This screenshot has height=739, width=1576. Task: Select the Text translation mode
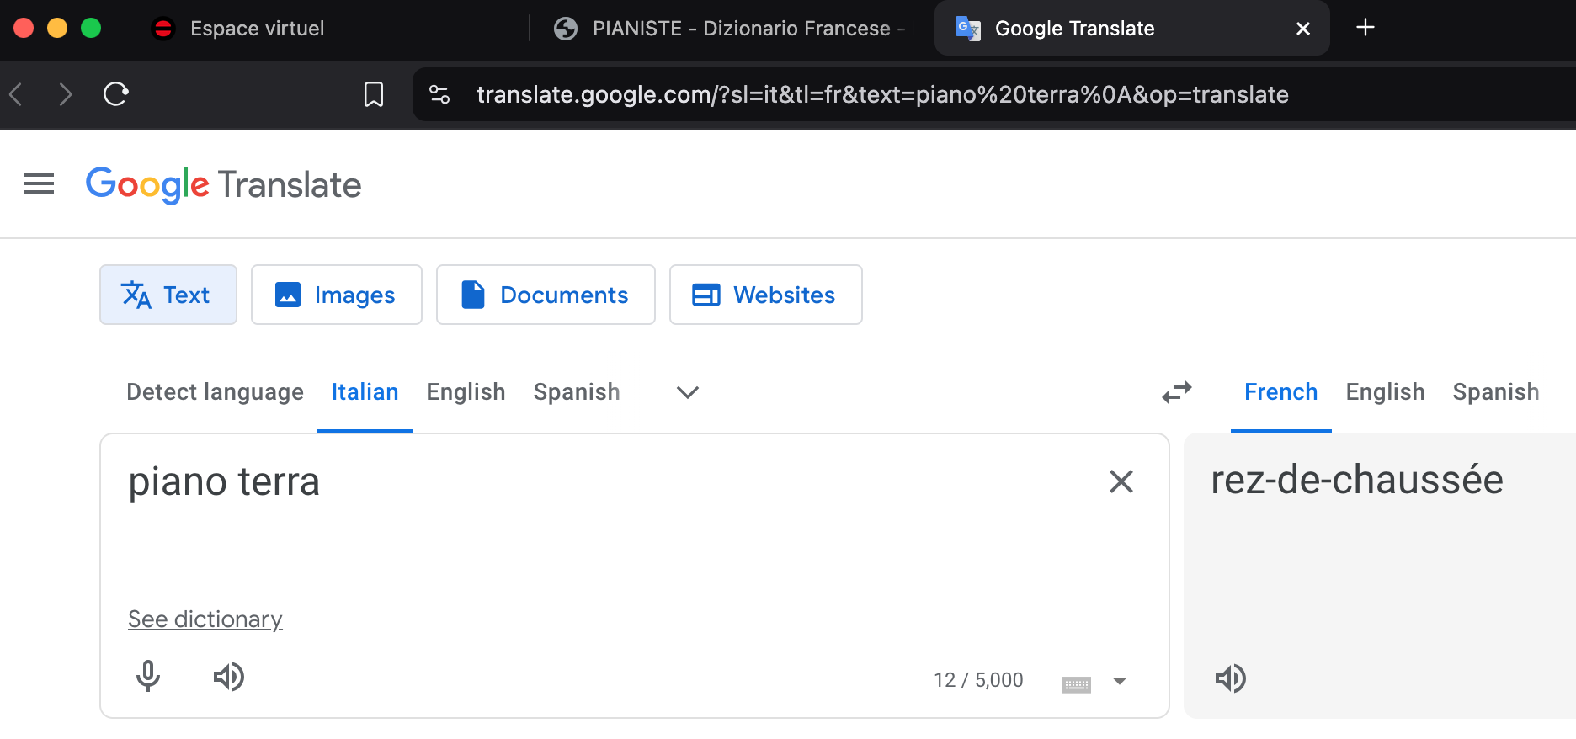tap(168, 295)
